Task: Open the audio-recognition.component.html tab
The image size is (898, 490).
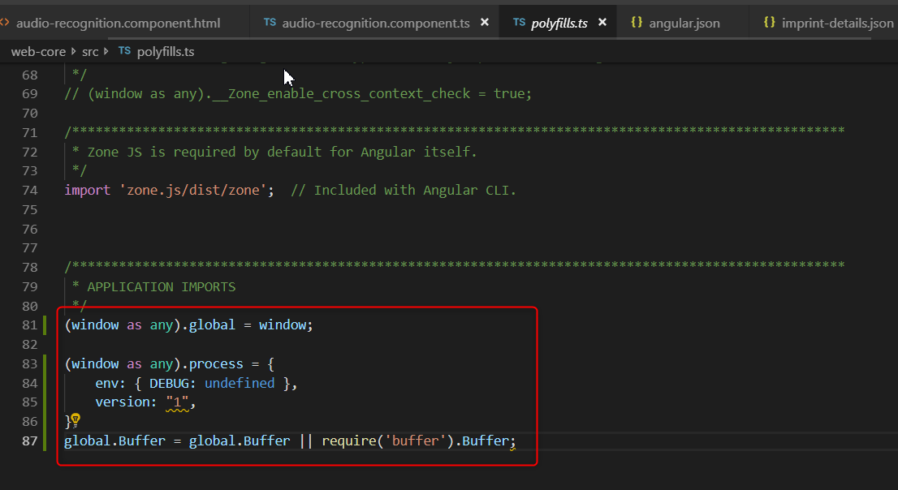Action: point(118,23)
